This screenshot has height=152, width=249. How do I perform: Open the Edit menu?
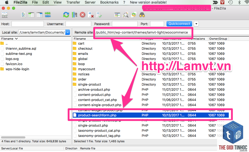[x=46, y=2]
